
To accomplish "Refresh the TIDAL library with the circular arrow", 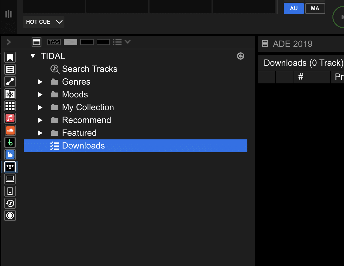I will coord(240,56).
